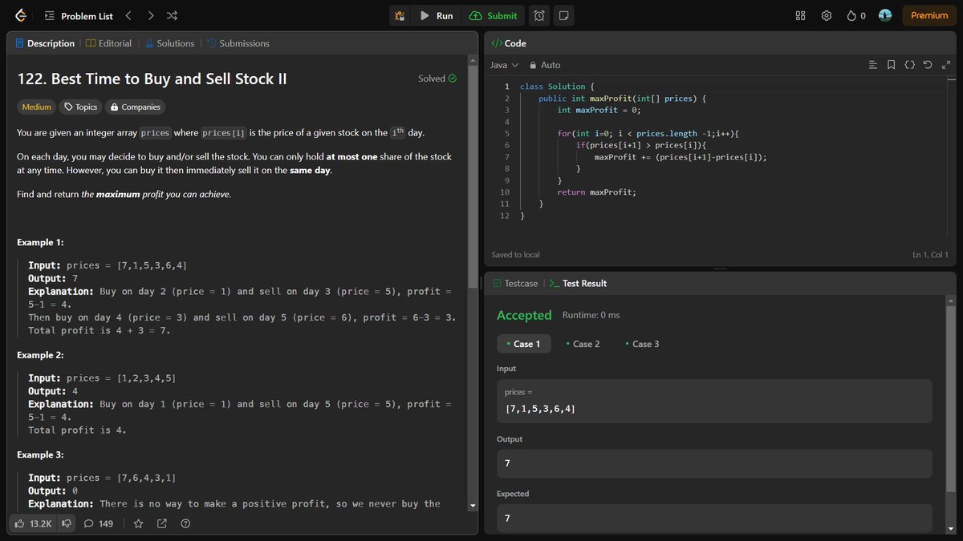Switch to the Solutions tab

[x=169, y=43]
